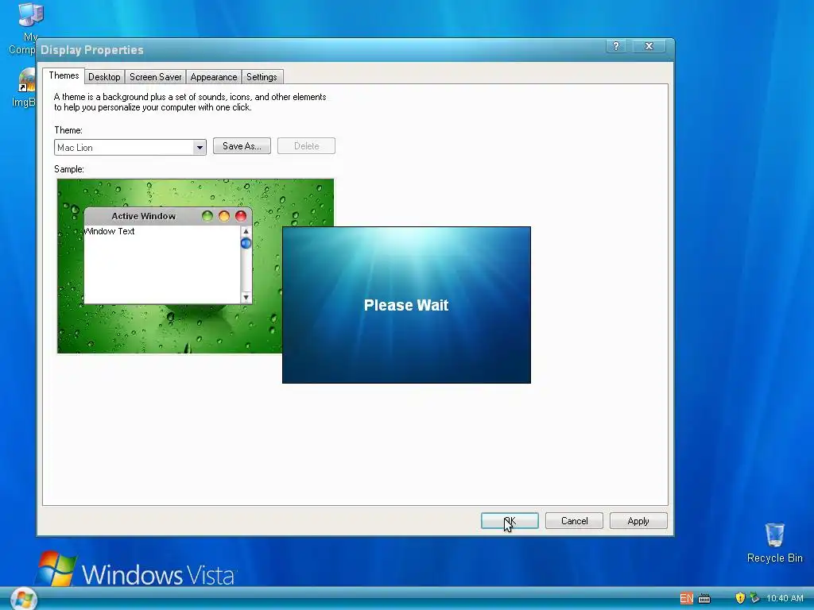Open the Screen Saver tab
Image resolution: width=814 pixels, height=610 pixels.
[x=155, y=77]
